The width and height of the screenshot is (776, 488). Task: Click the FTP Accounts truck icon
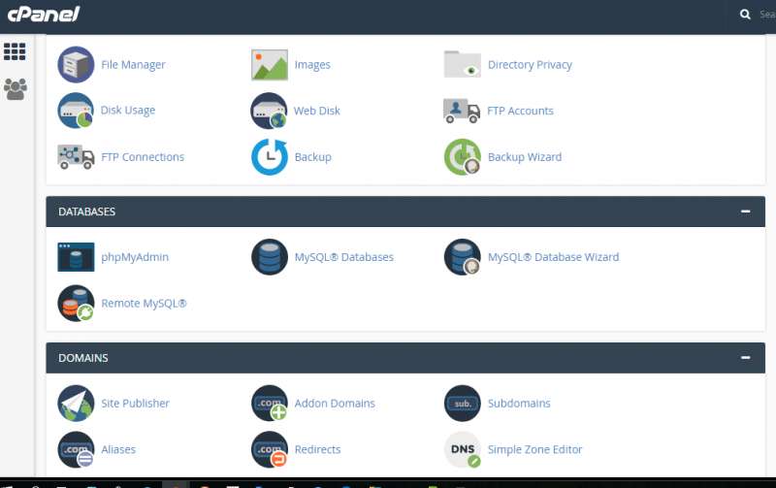click(x=462, y=111)
